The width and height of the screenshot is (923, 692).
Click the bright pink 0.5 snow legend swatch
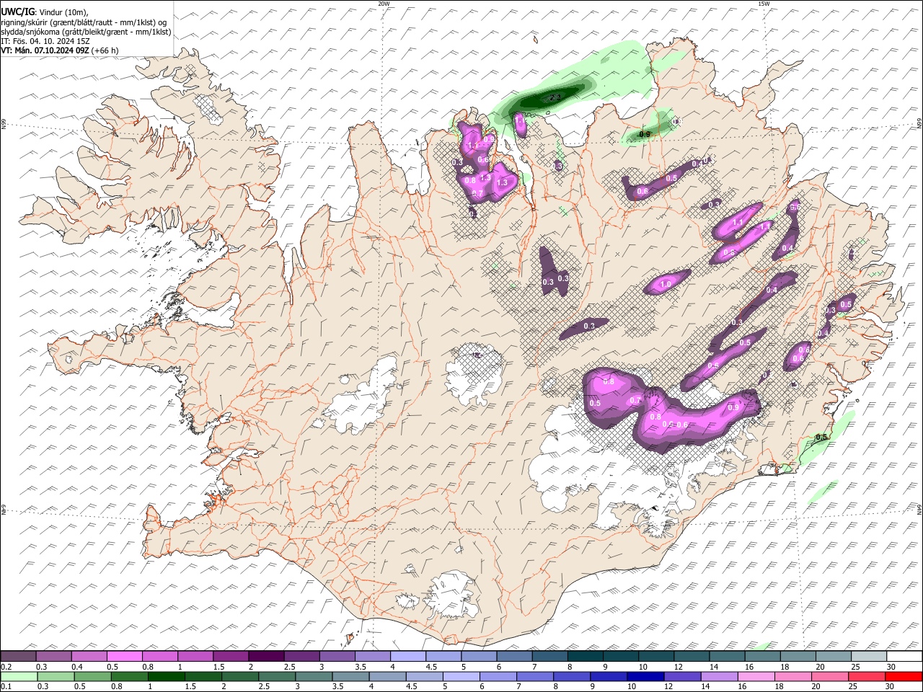(125, 656)
